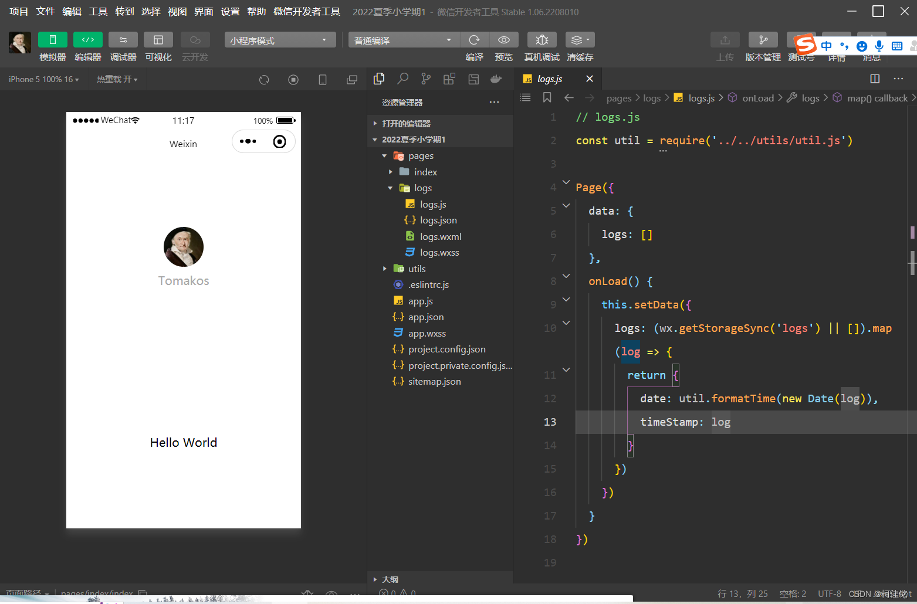The image size is (917, 604).
Task: Open the 项目 menu
Action: coord(19,12)
